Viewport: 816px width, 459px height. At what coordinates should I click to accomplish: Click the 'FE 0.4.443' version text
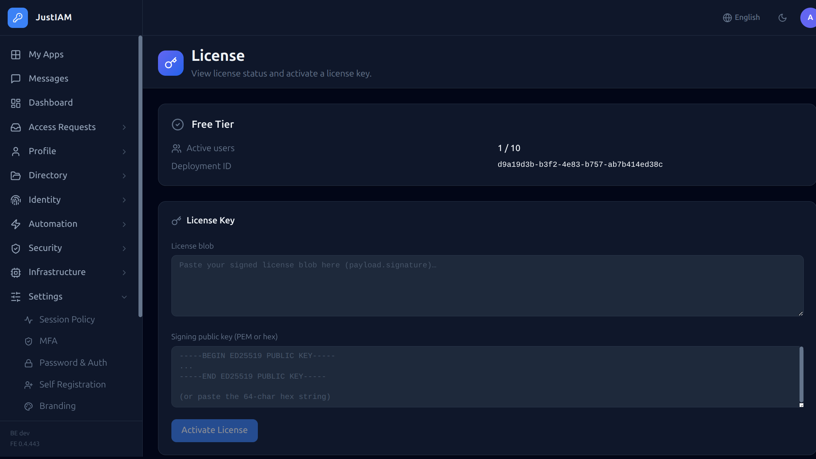click(x=25, y=444)
